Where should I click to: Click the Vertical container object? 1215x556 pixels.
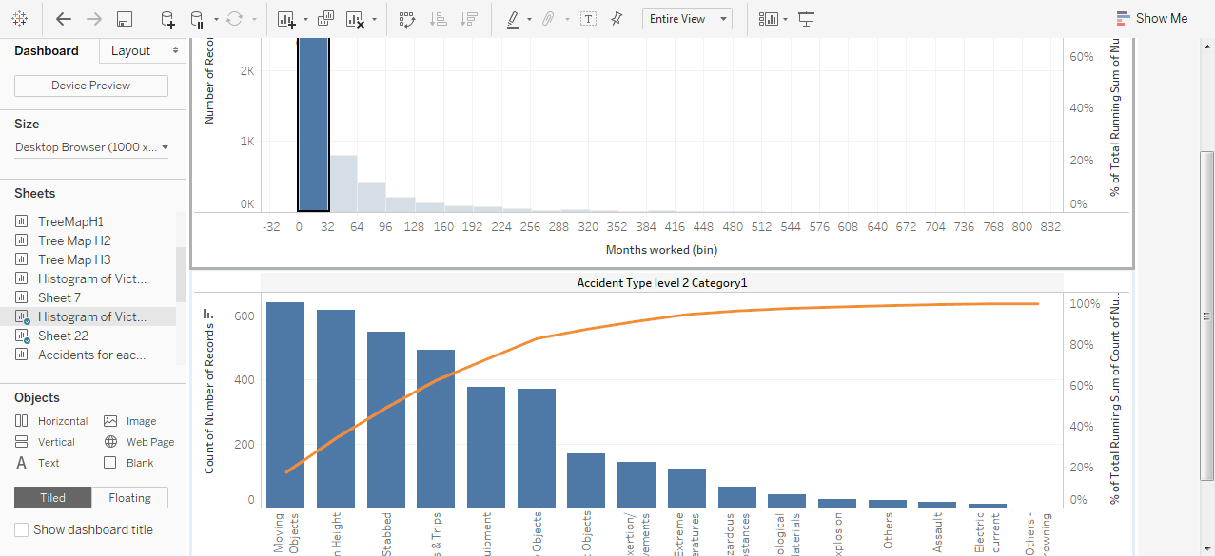tap(45, 442)
